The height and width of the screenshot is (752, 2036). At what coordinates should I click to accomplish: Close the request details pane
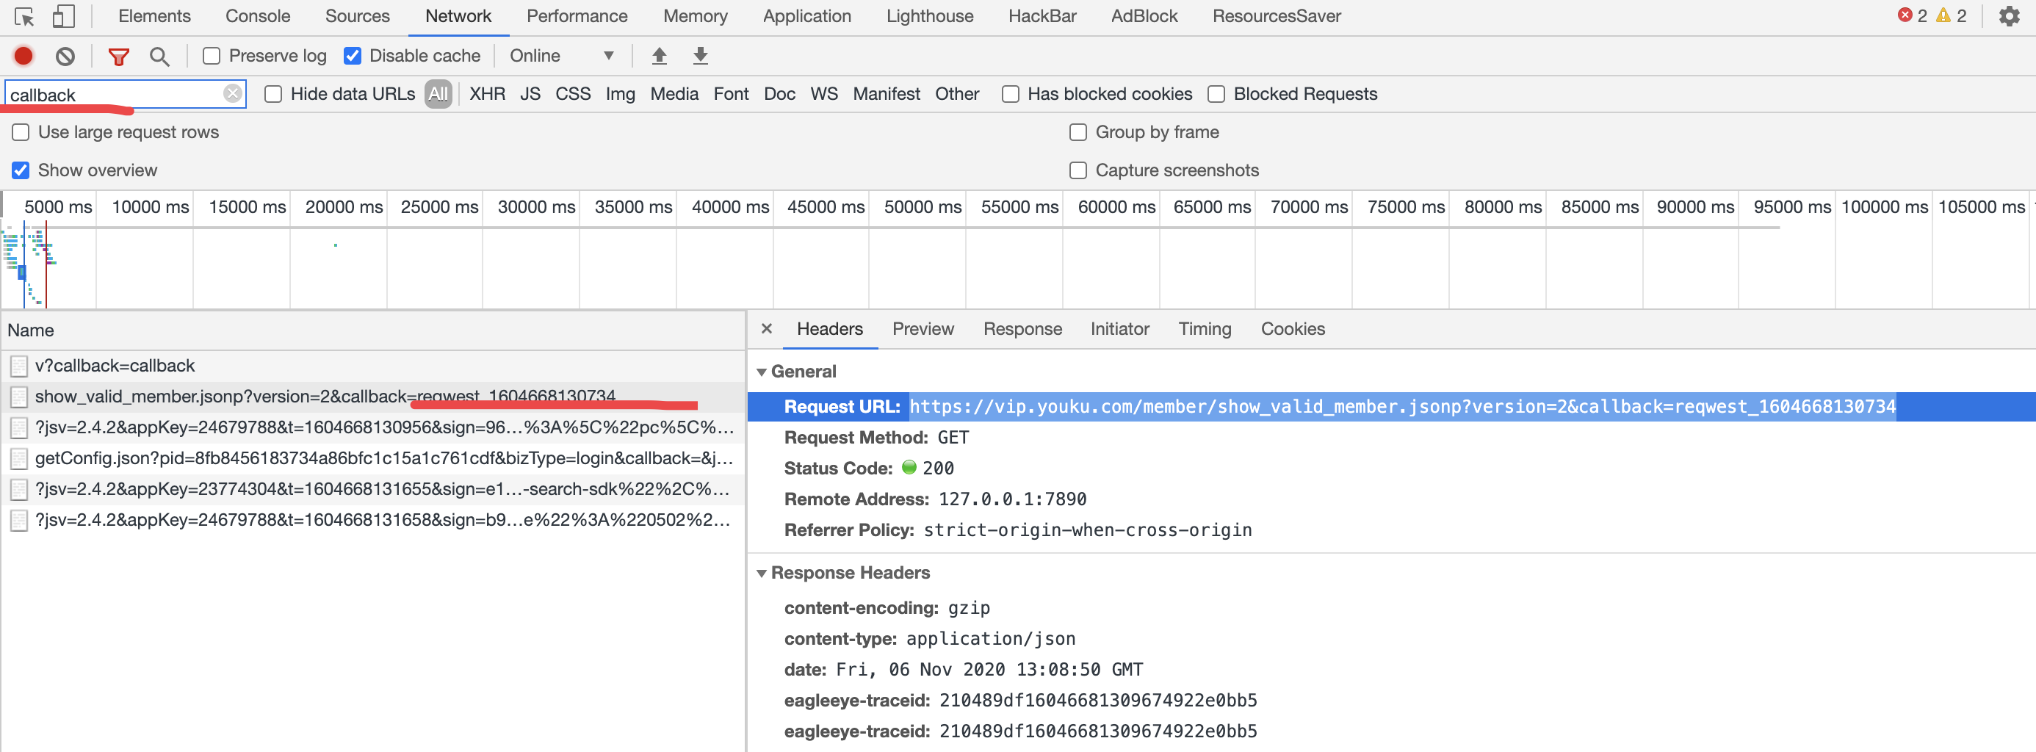[767, 328]
